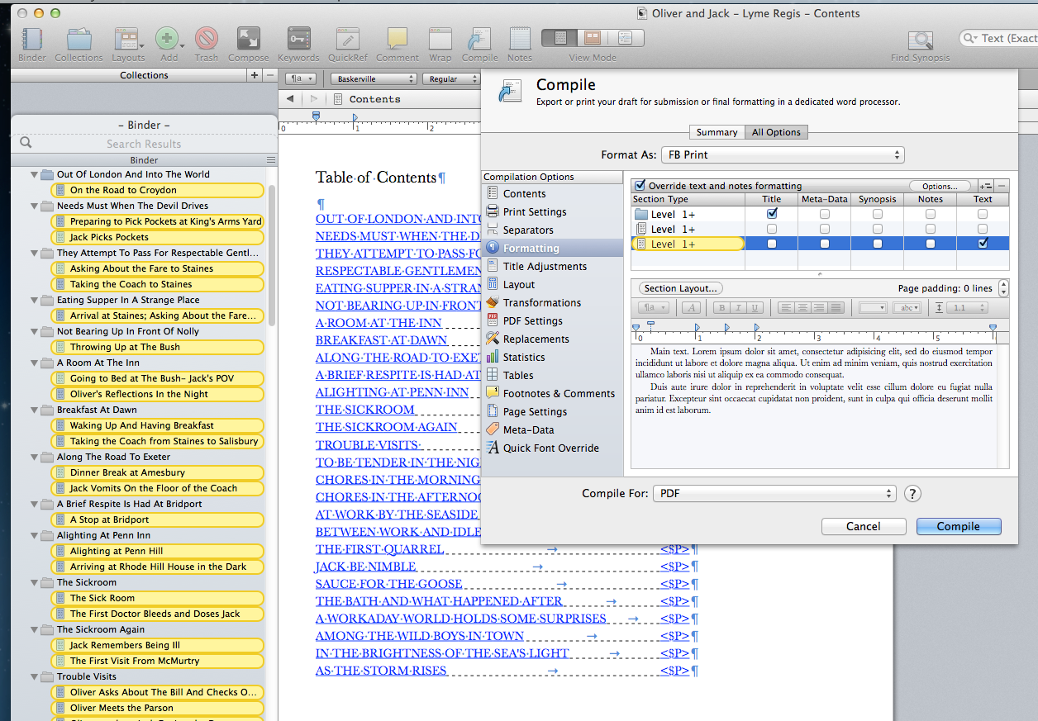
Task: Check Meta-Data for the folder Level 1+ row
Action: click(x=824, y=215)
